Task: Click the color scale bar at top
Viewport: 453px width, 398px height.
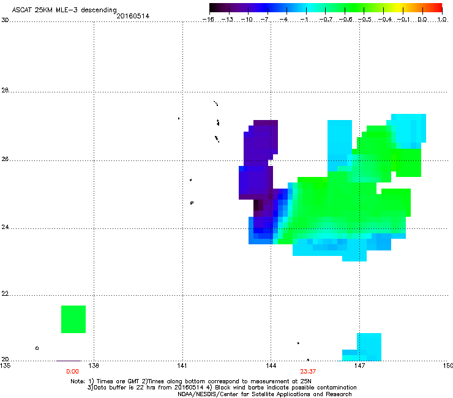Action: [x=326, y=7]
